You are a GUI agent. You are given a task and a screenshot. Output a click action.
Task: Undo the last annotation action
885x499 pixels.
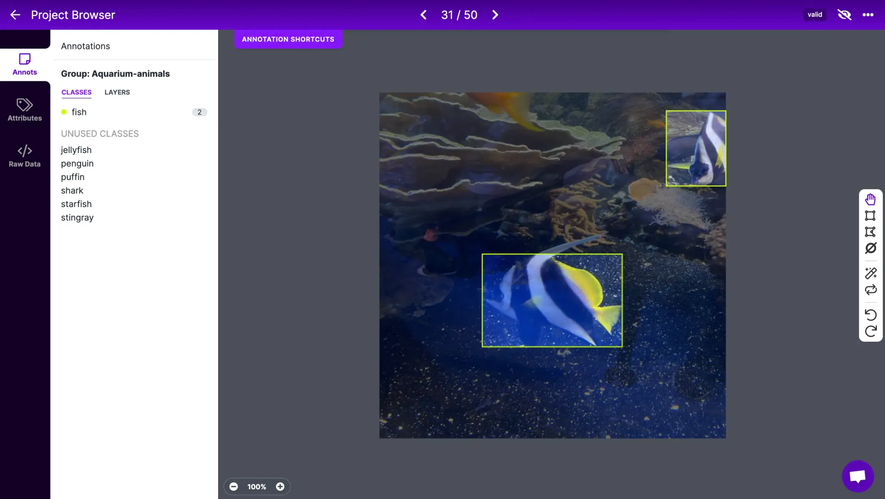point(870,315)
